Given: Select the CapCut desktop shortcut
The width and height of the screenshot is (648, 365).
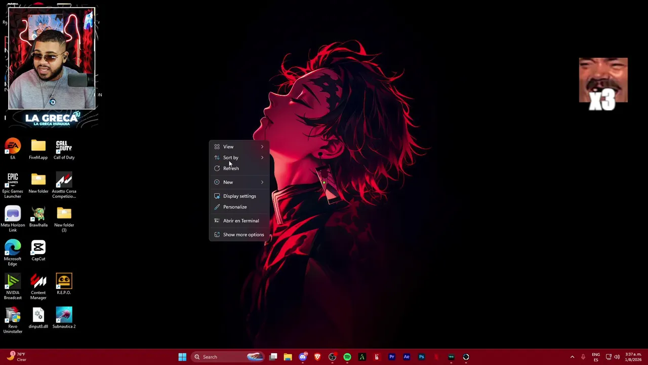Looking at the screenshot, I should click(x=38, y=251).
